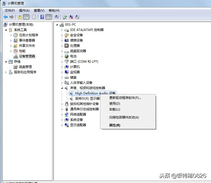The image size is (211, 183).
Task: Click the Disable device toolbar icon
Action: tap(77, 17)
